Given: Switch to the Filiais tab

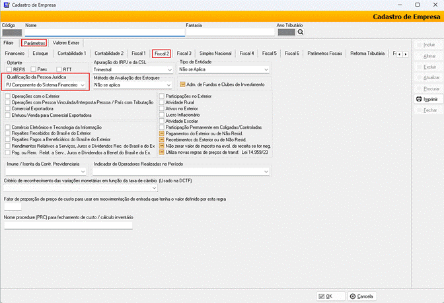Looking at the screenshot, I should point(9,43).
